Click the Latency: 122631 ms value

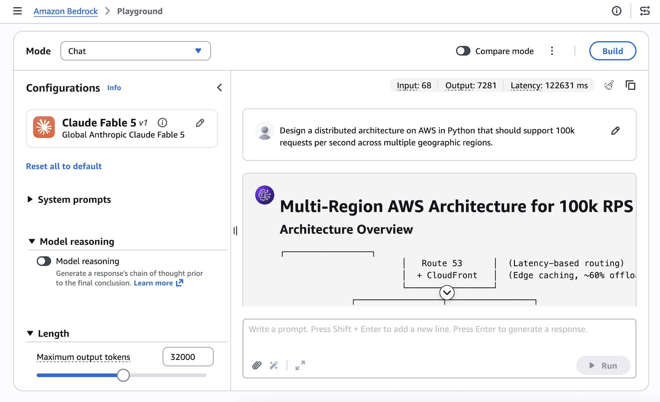(549, 86)
